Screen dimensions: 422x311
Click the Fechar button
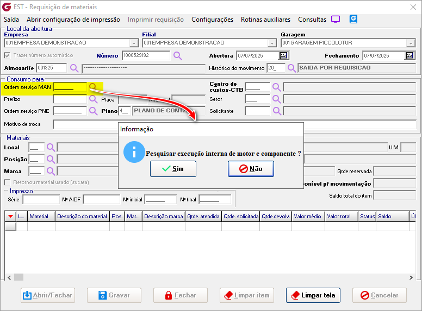[181, 295]
